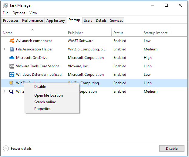Click the Fewer details arrow icon

click(x=6, y=149)
